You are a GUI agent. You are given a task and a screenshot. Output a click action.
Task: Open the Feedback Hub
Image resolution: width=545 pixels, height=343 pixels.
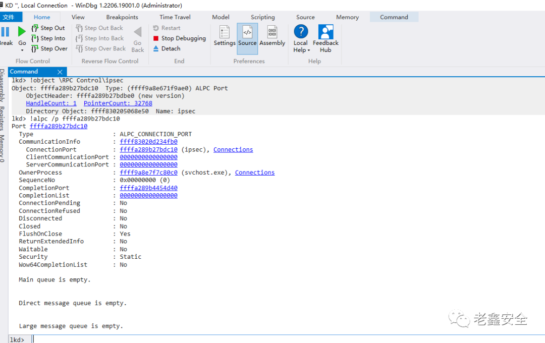325,38
